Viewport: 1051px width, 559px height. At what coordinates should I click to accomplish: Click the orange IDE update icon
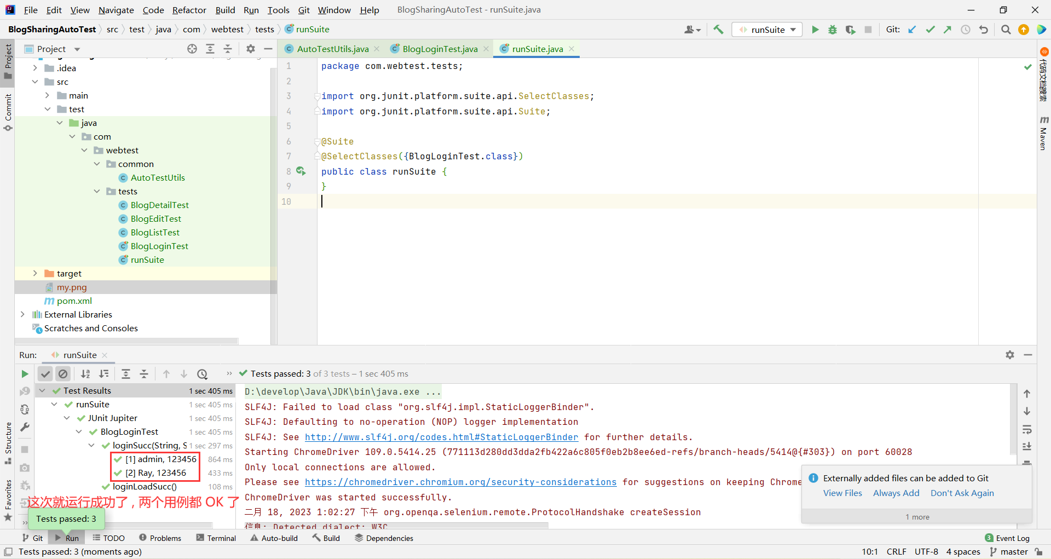1024,30
